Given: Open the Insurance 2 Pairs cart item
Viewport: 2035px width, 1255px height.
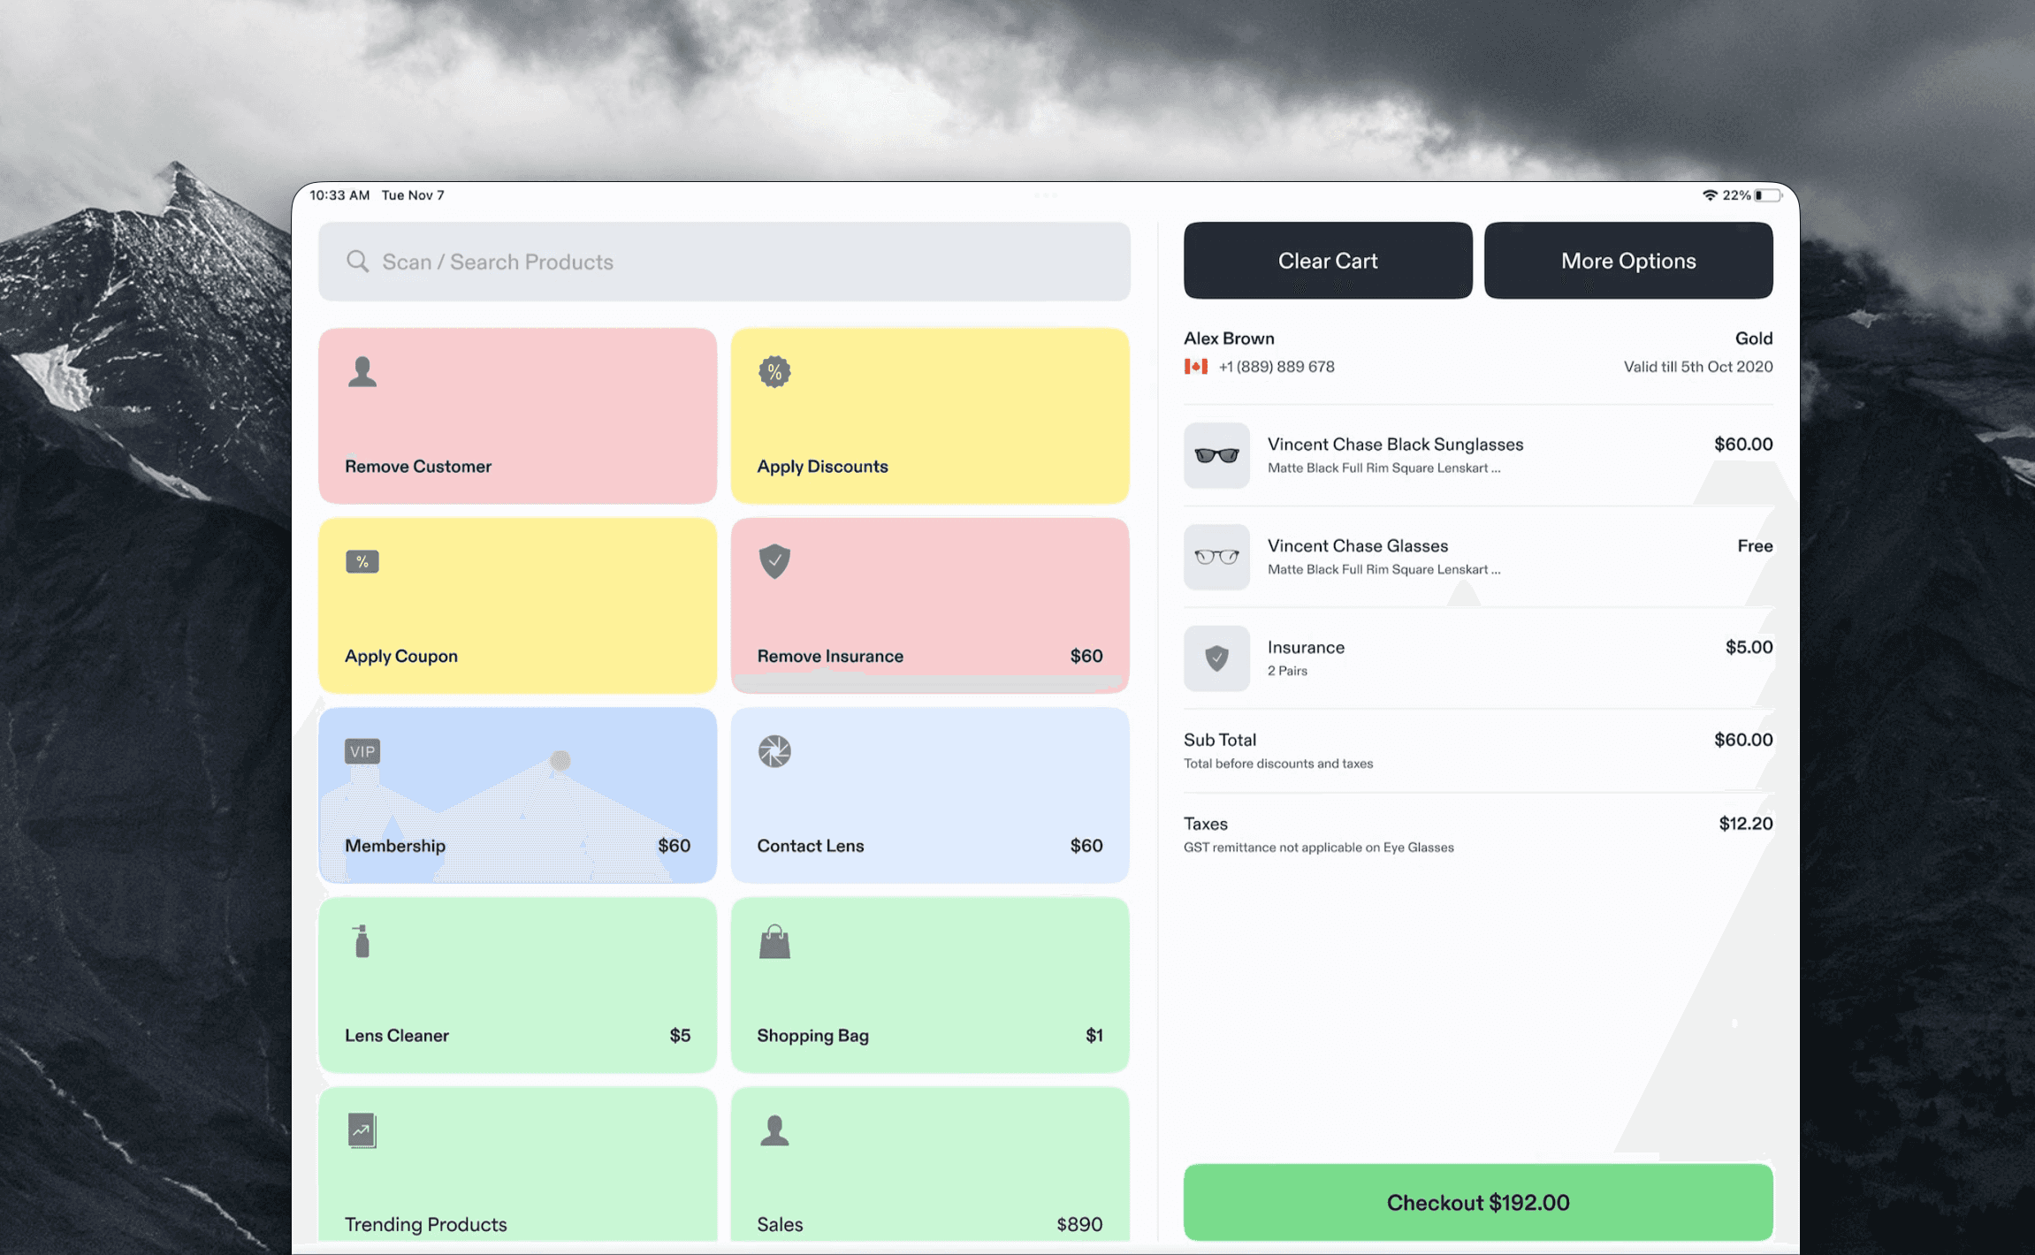Looking at the screenshot, I should tap(1306, 658).
